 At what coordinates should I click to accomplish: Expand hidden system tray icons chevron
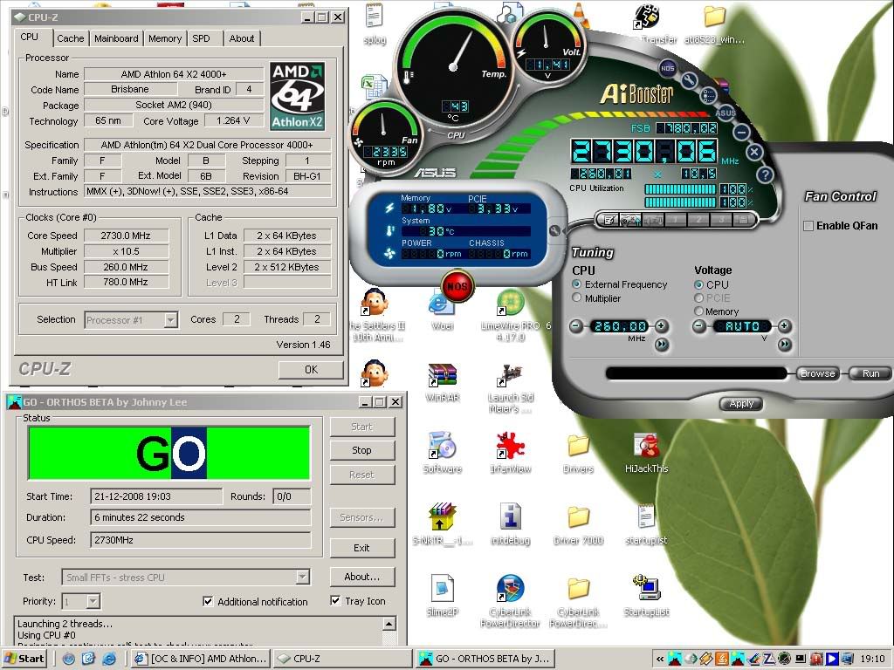(660, 659)
